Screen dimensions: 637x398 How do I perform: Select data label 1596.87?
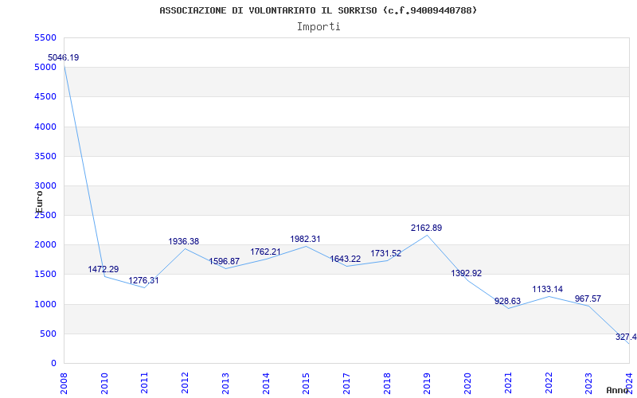pyautogui.click(x=225, y=262)
